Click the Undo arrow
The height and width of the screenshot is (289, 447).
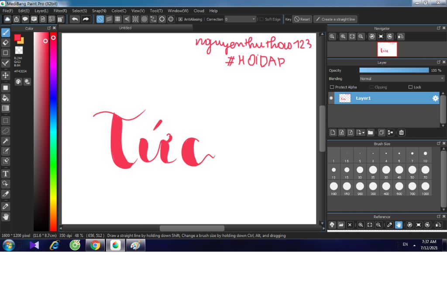(75, 19)
